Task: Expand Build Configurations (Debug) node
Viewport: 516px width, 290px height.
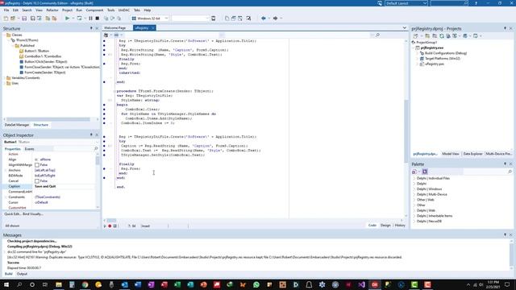Action: click(418, 53)
